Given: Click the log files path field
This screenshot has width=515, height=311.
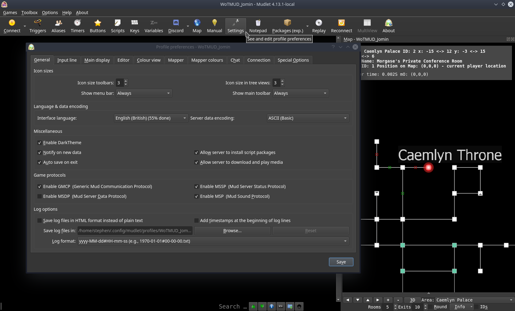Looking at the screenshot, I should [135, 231].
